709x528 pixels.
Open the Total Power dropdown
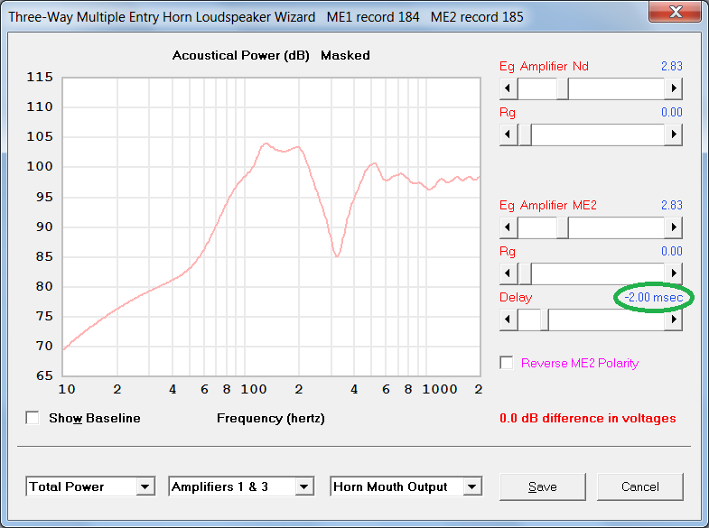(x=145, y=486)
